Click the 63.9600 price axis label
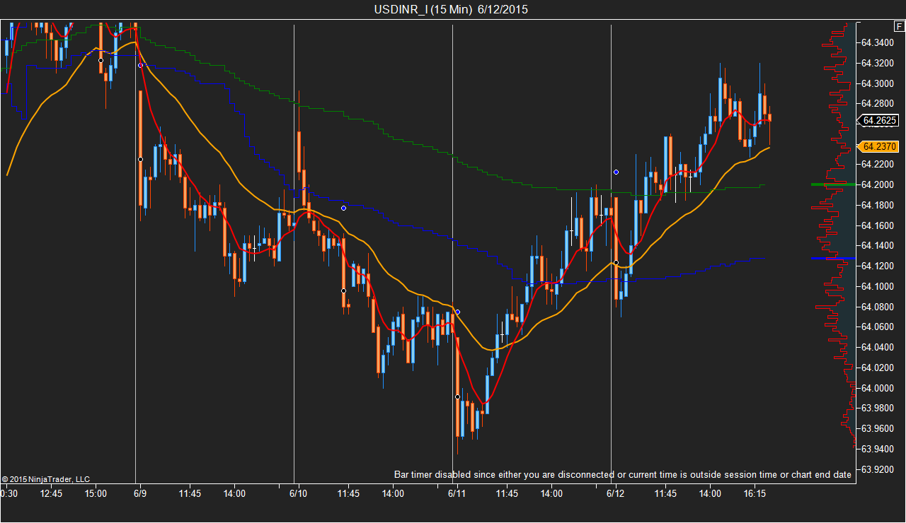This screenshot has width=906, height=523. (878, 428)
